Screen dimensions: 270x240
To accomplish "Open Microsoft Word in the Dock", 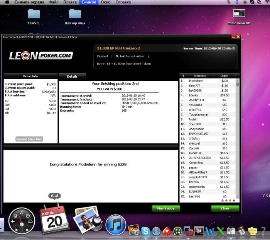I will (x=209, y=231).
